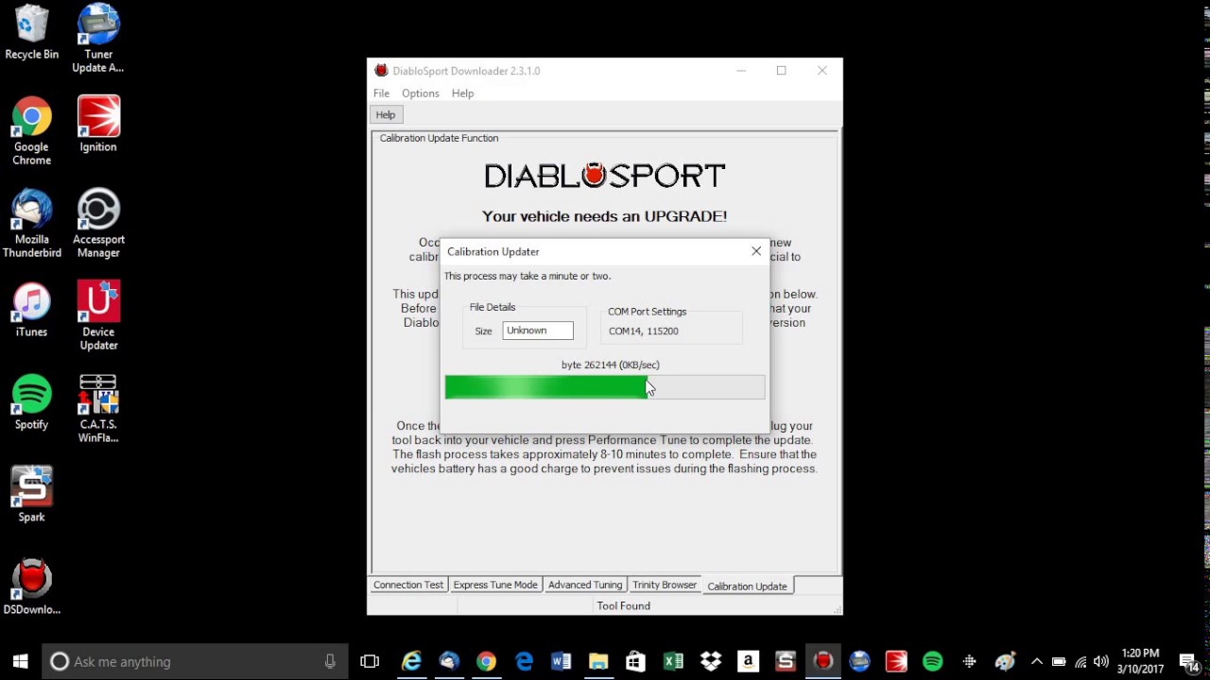The height and width of the screenshot is (680, 1210).
Task: Select the Calibration Update tab
Action: pyautogui.click(x=747, y=586)
